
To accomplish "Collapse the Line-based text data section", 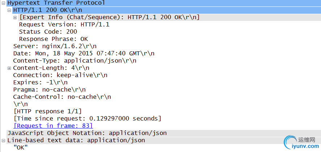I will [x=3, y=141].
